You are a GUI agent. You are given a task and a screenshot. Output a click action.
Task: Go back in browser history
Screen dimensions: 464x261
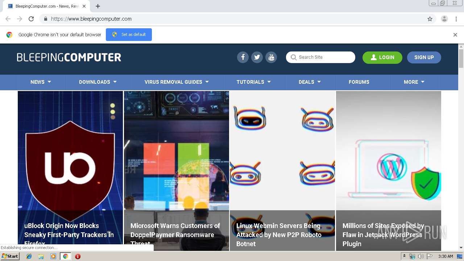pos(8,19)
